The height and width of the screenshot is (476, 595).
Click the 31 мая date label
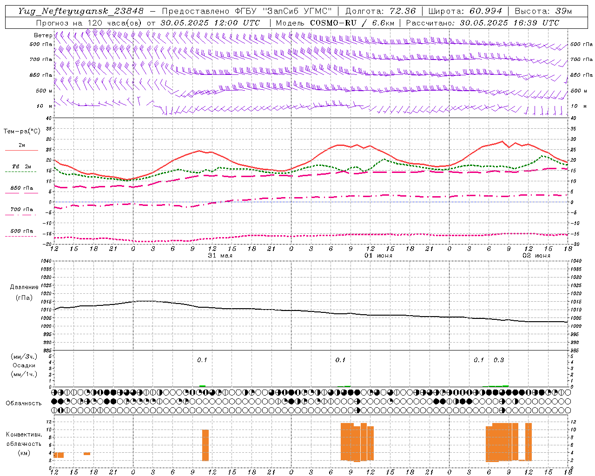click(220, 255)
